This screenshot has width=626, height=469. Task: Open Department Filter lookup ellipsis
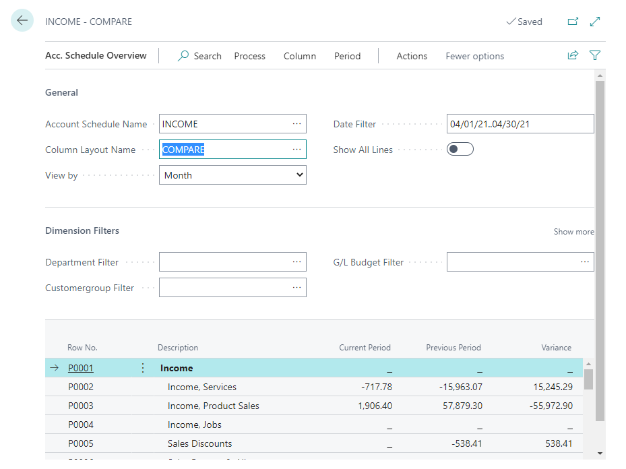click(x=296, y=262)
